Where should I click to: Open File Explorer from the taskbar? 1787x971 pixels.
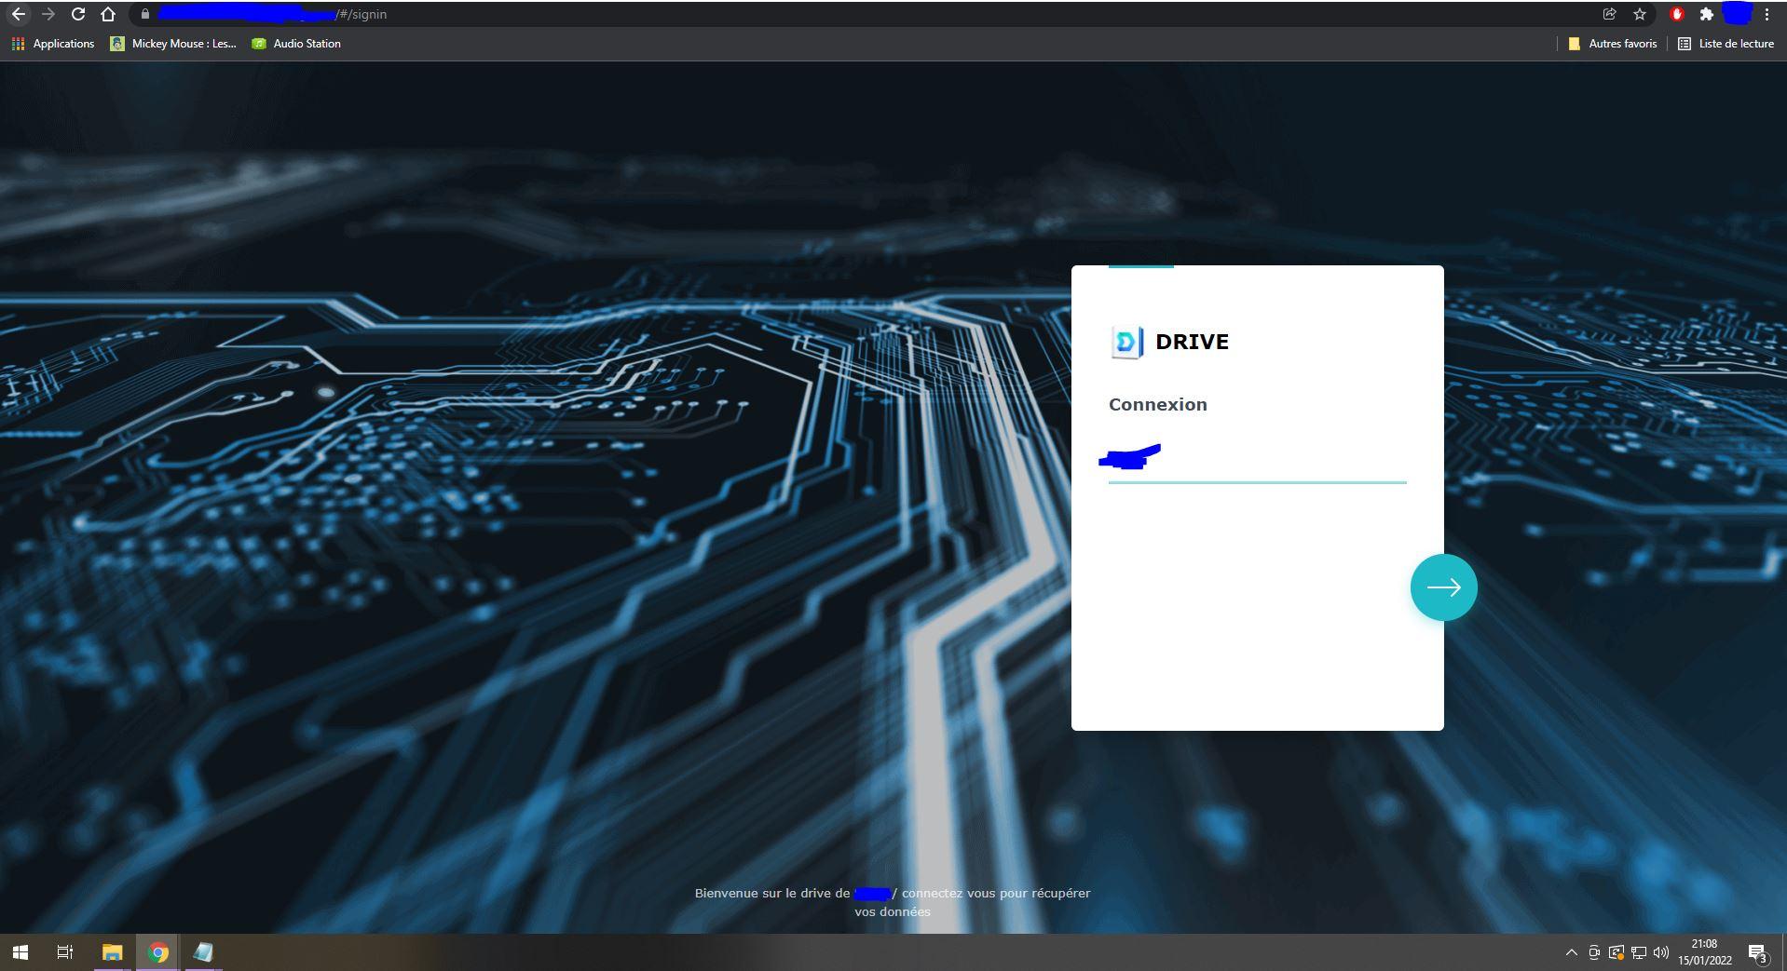[x=112, y=952]
